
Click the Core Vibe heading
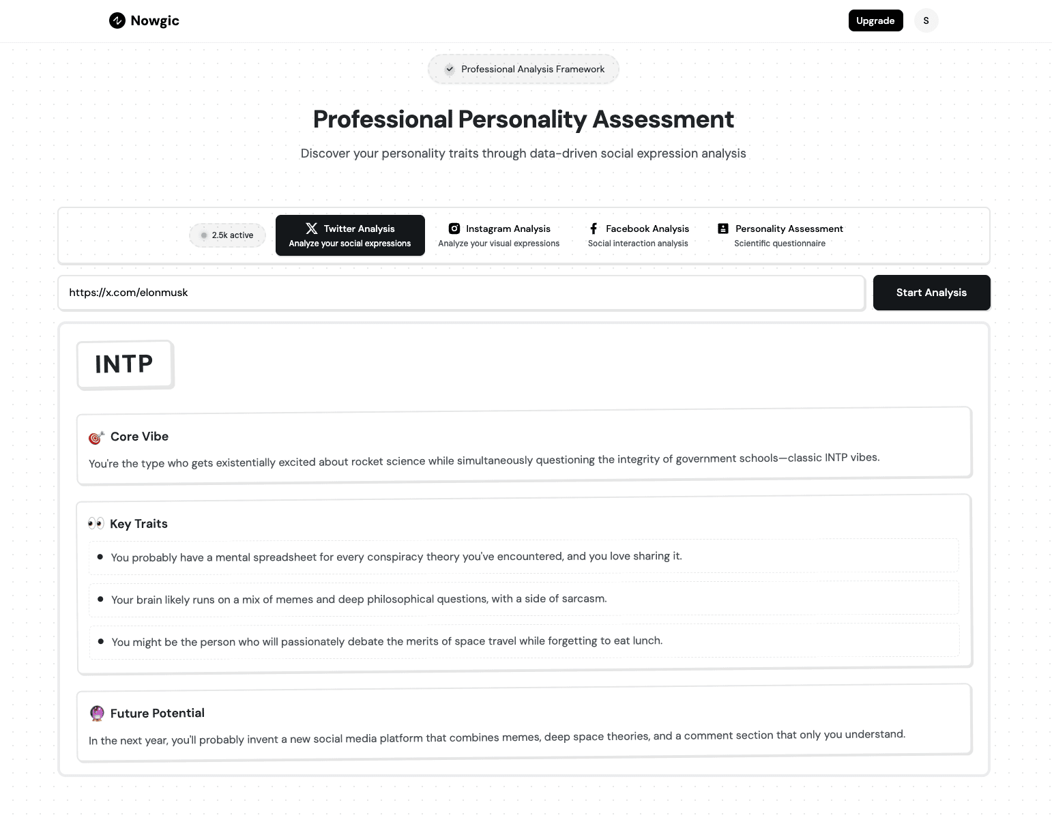pyautogui.click(x=139, y=437)
